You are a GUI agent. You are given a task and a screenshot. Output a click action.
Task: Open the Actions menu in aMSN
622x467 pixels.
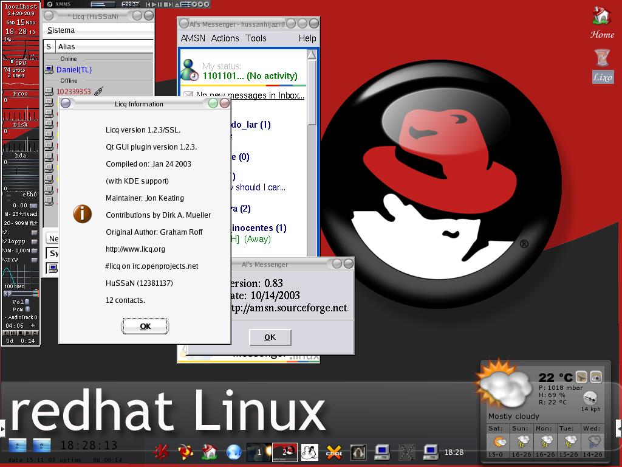pyautogui.click(x=225, y=38)
